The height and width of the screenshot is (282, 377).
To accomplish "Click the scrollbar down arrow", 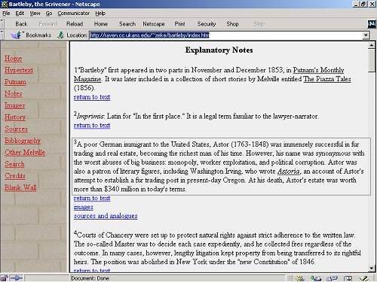I will tap(372, 268).
